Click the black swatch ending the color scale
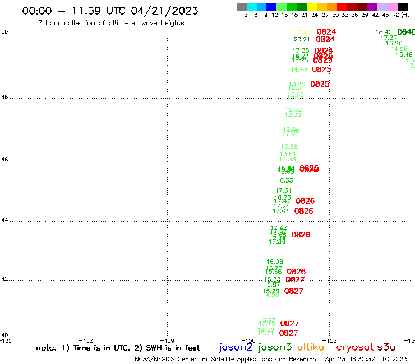Screen dimensions: 415x364 pyautogui.click(x=403, y=7)
